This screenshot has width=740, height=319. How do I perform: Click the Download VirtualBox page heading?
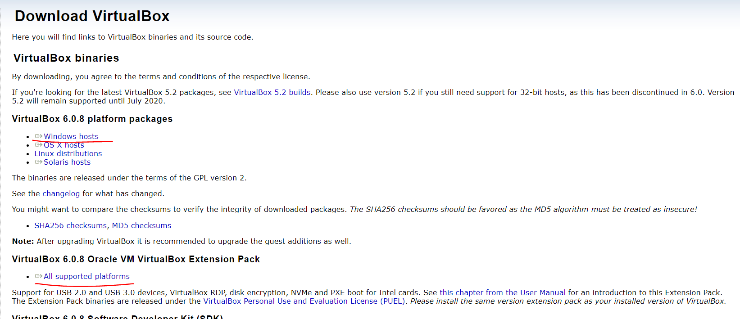coord(92,16)
